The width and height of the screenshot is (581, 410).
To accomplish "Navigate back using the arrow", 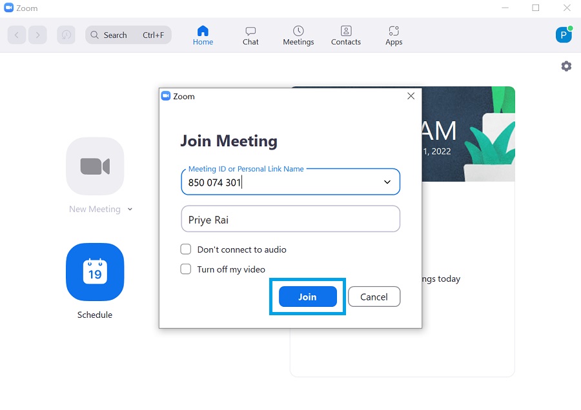I will pos(17,35).
